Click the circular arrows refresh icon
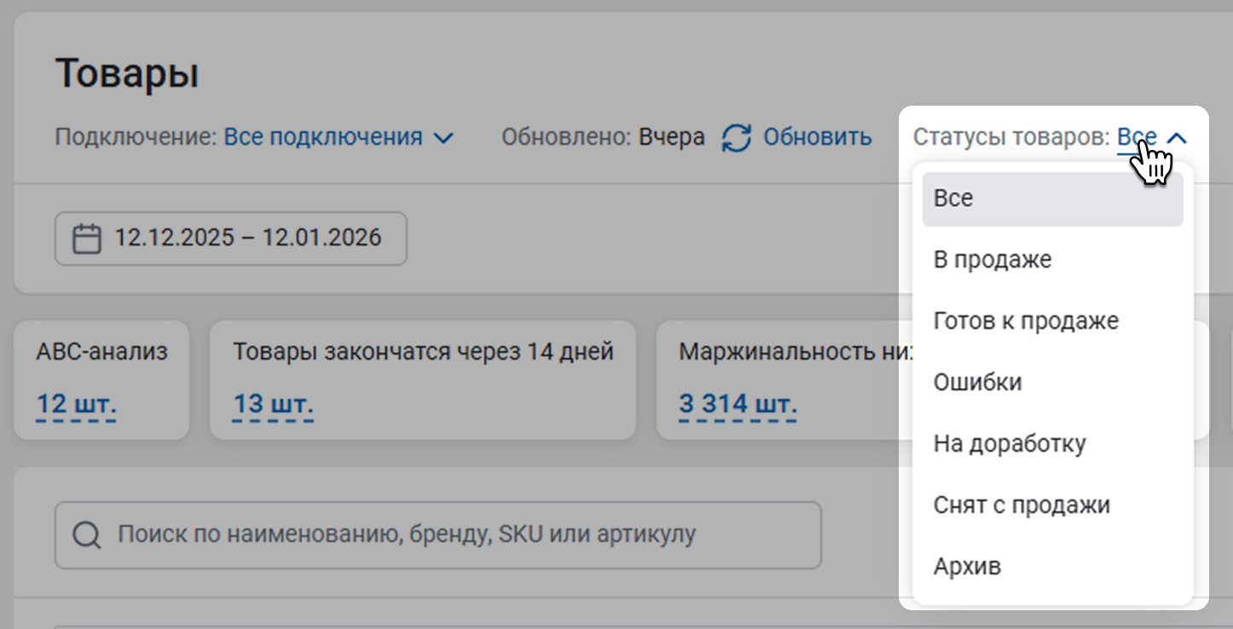The image size is (1233, 629). 737,137
